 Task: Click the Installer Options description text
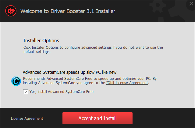pos(93,49)
